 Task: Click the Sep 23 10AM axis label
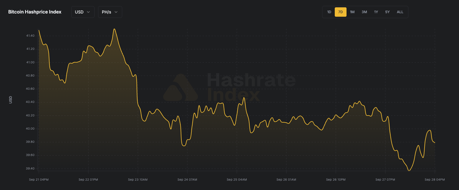(x=138, y=179)
